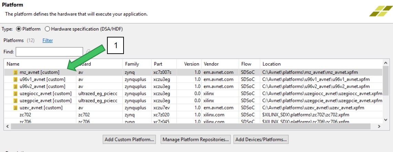Click the mz_avnet custom platform icon
Image resolution: width=393 pixels, height=152 pixels.
pos(15,73)
